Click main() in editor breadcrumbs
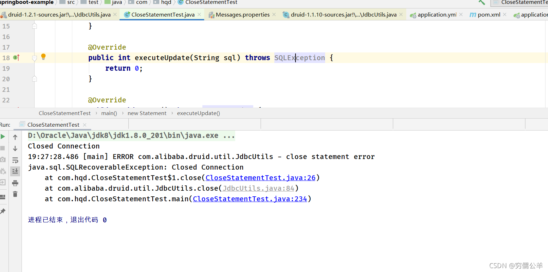 tap(109, 113)
